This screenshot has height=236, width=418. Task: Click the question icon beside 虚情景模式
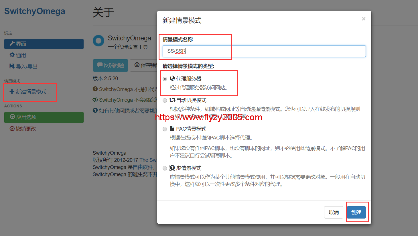pyautogui.click(x=172, y=168)
